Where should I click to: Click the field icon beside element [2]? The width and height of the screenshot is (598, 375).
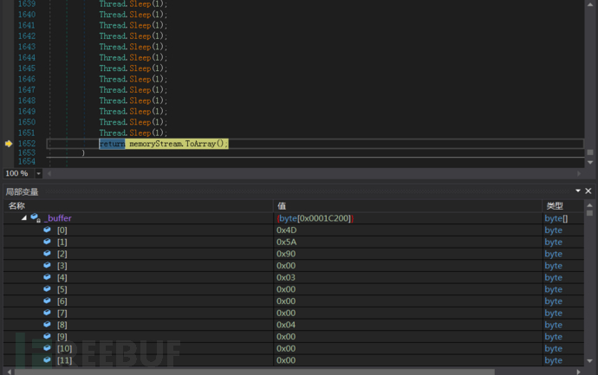coord(48,254)
